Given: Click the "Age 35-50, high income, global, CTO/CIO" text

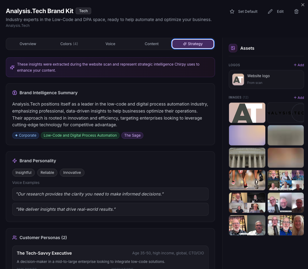Looking at the screenshot, I should 168,253.
